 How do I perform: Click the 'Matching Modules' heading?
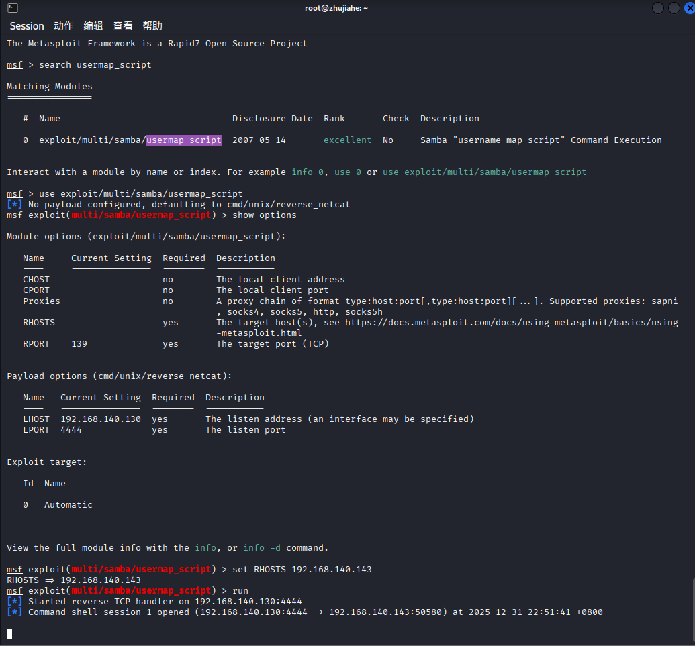pyautogui.click(x=50, y=87)
